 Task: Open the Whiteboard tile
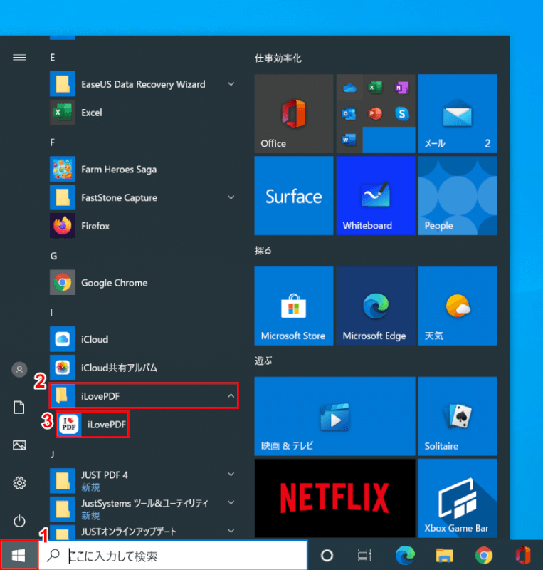pos(375,196)
